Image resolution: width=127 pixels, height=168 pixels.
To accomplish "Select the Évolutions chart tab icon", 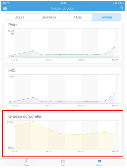I will 99,161.
